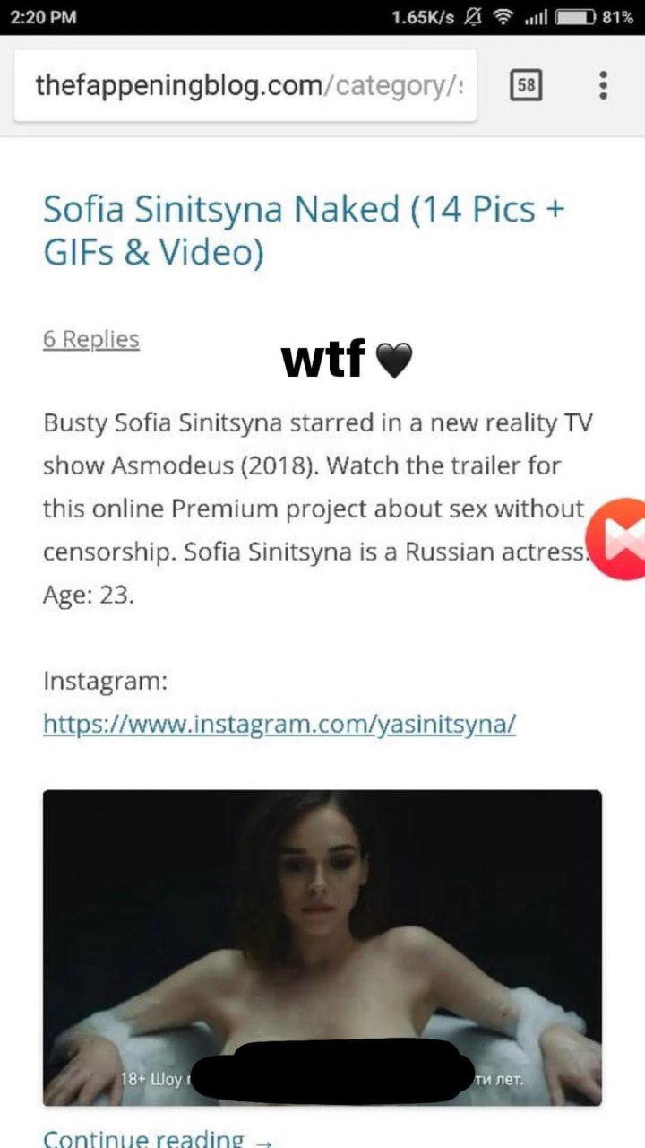Open the post preview image thumbnail
The width and height of the screenshot is (645, 1148).
click(x=322, y=948)
